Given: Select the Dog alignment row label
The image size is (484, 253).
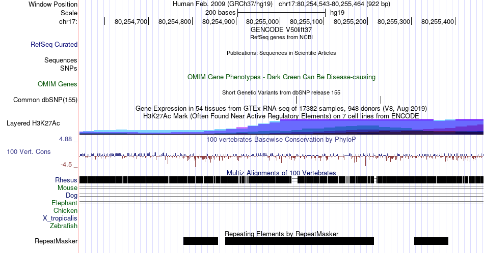Looking at the screenshot, I should 72,196.
